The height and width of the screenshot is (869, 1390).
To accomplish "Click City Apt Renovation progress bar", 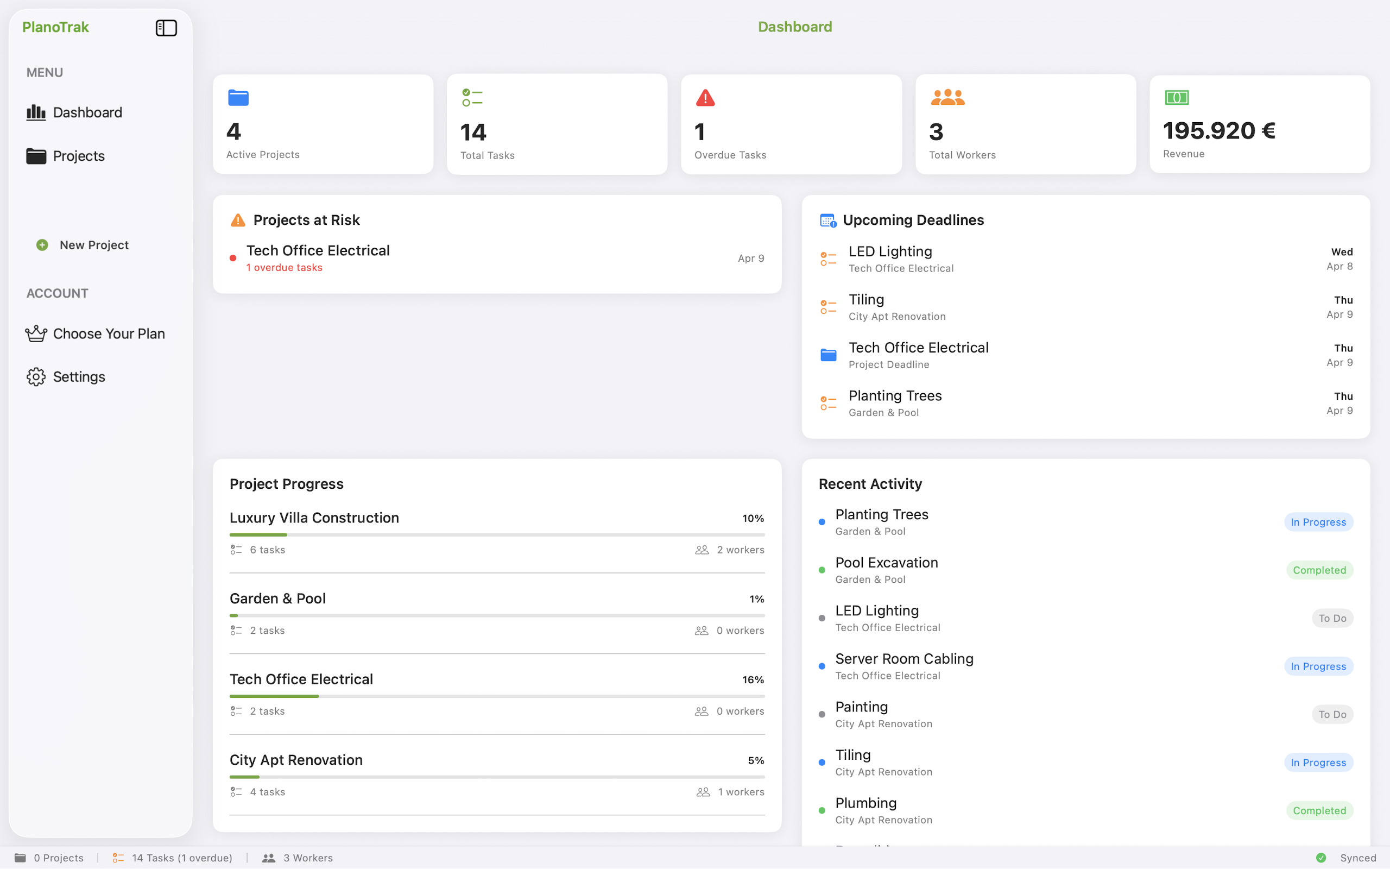I will [497, 777].
